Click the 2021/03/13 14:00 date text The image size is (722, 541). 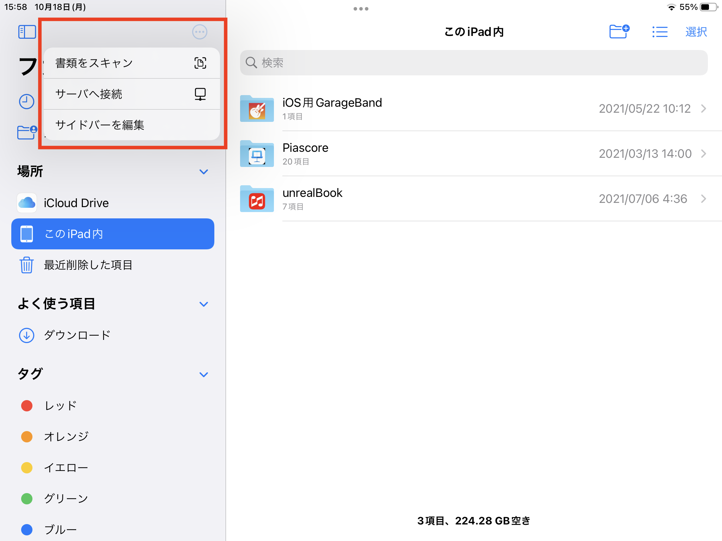[x=645, y=154]
